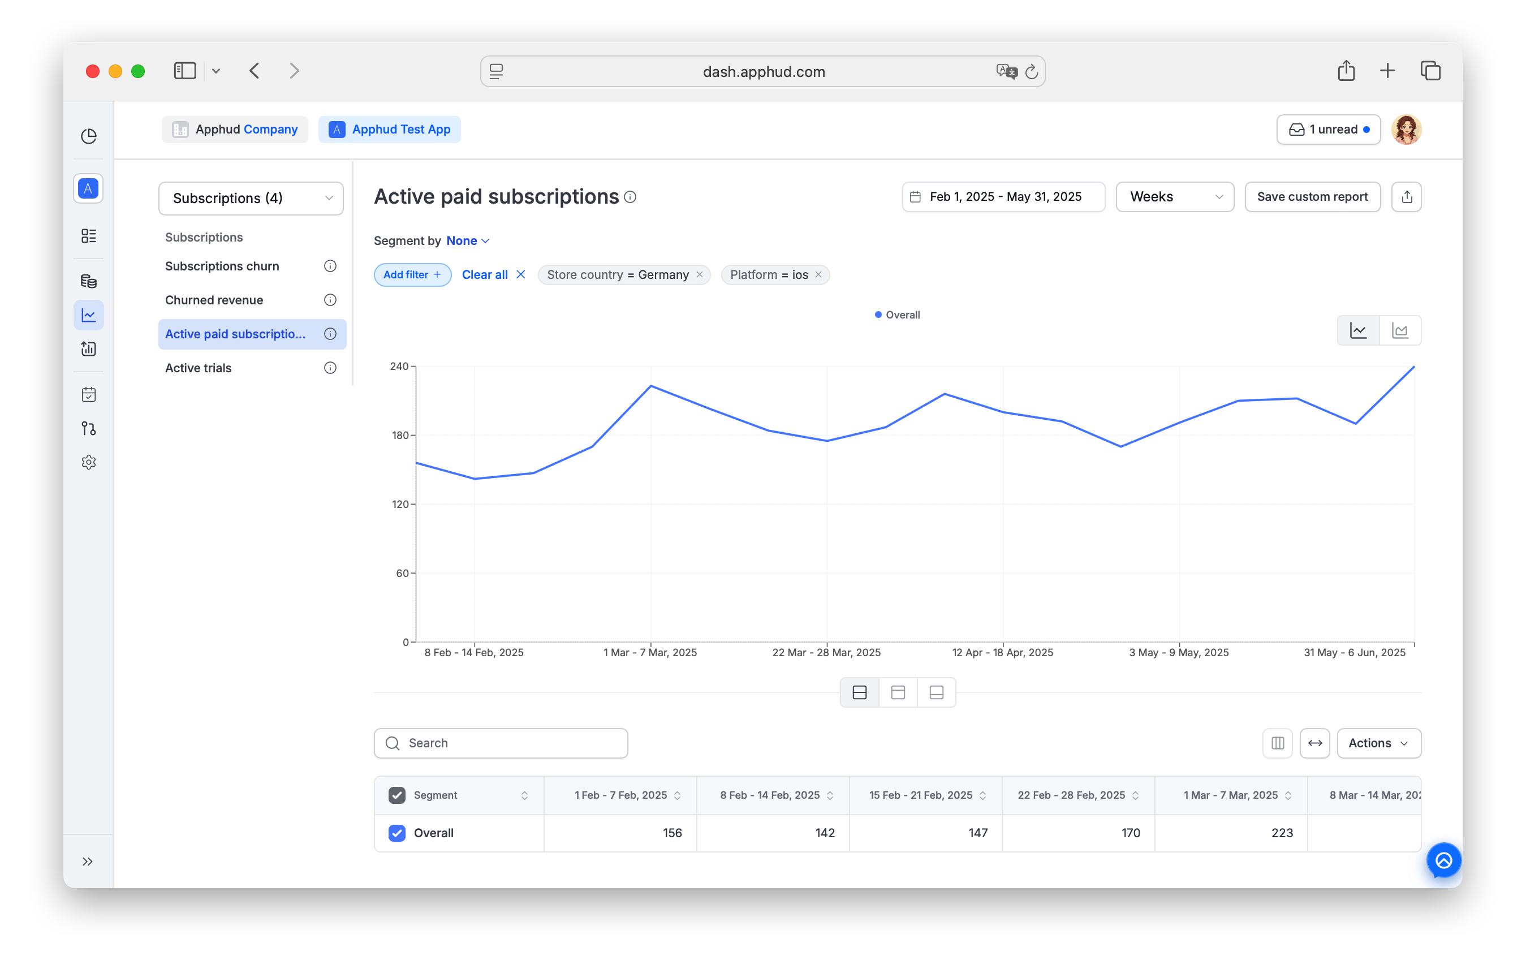Viewport: 1526px width, 973px height.
Task: Toggle the Safari sidebar
Action: 185,70
